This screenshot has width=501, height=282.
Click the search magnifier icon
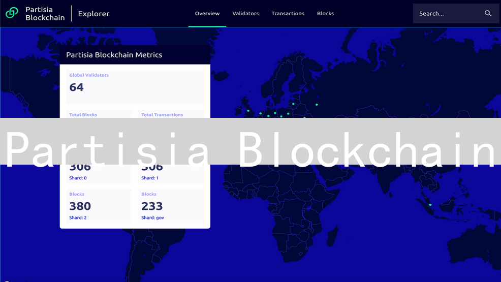[488, 13]
